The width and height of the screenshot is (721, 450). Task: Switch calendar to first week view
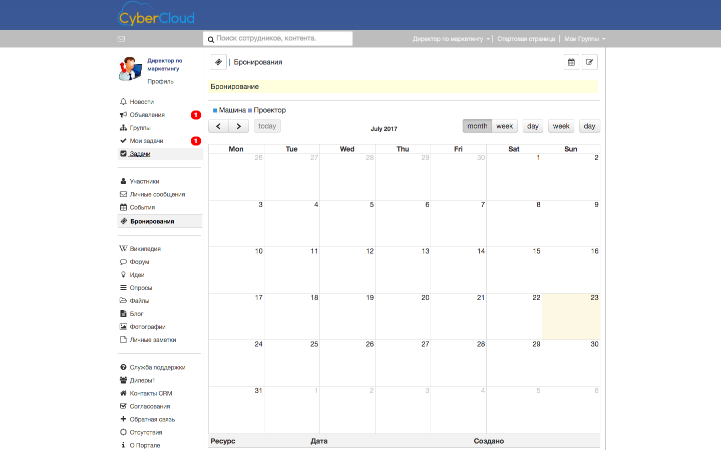(x=504, y=126)
